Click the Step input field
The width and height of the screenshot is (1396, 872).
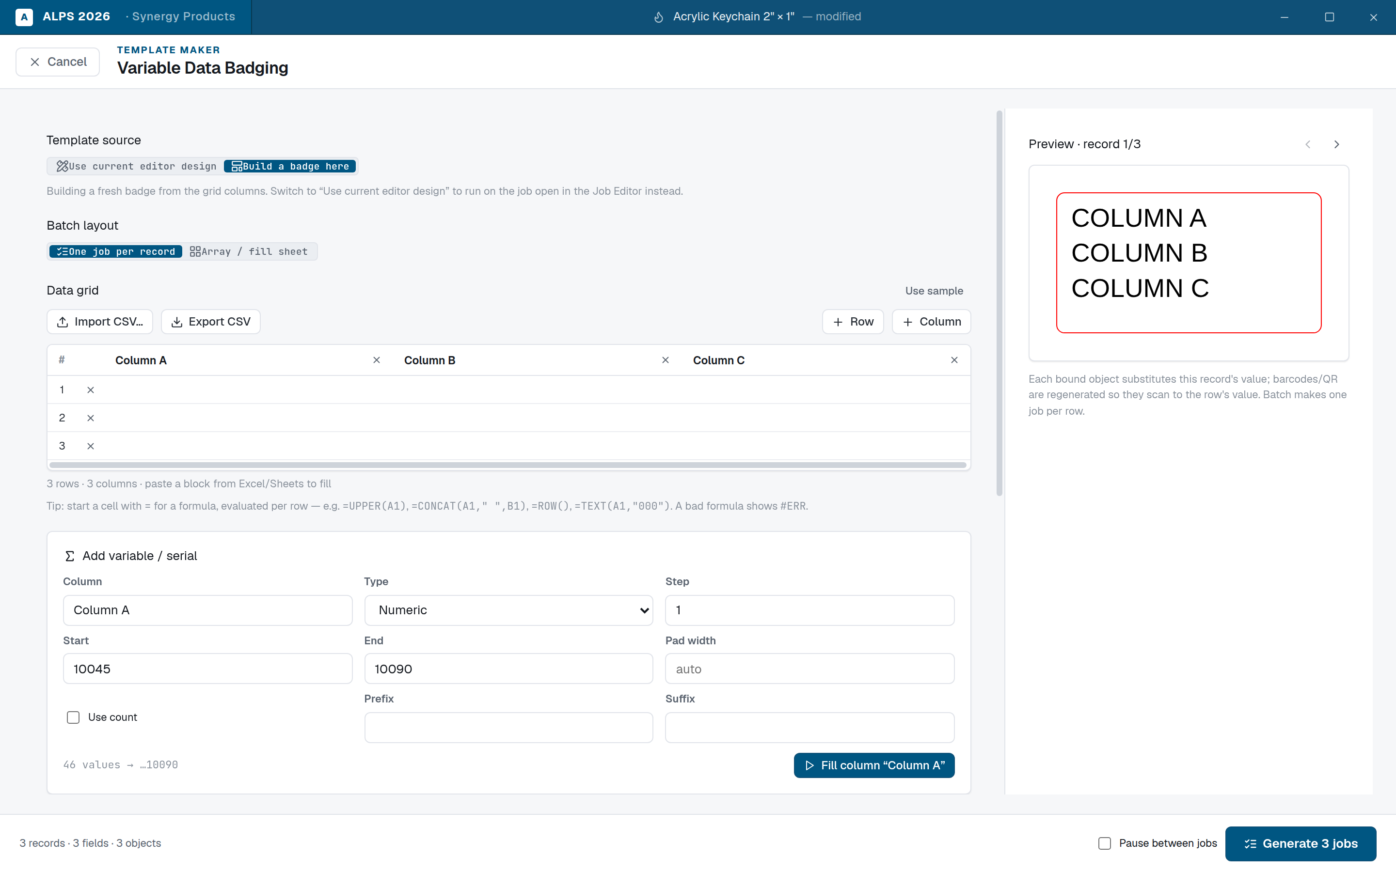pos(810,610)
